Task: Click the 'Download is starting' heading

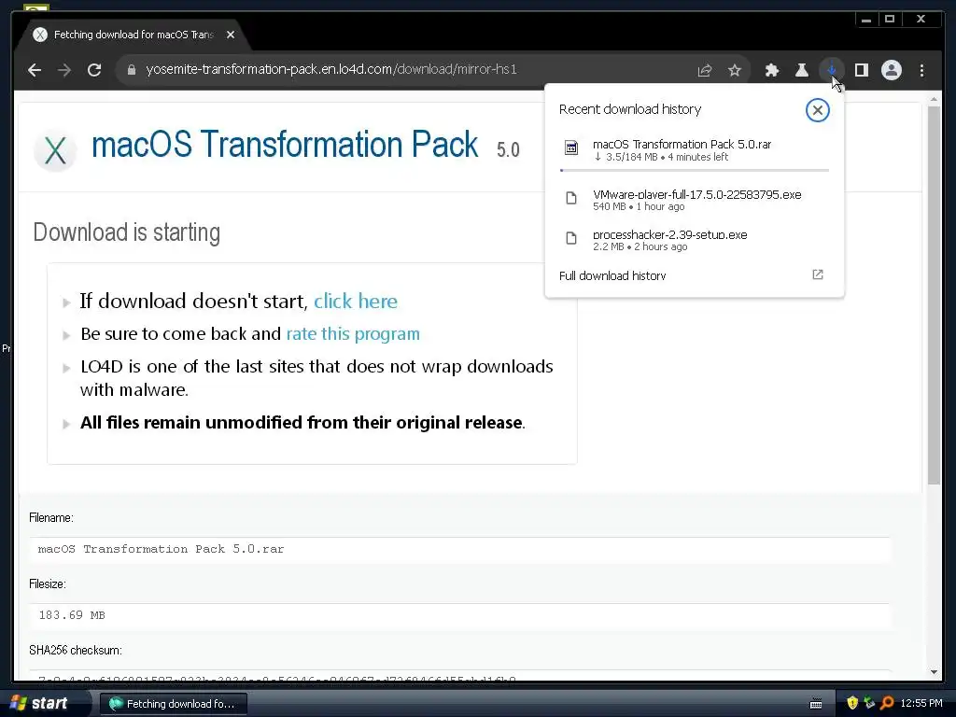Action: tap(127, 232)
